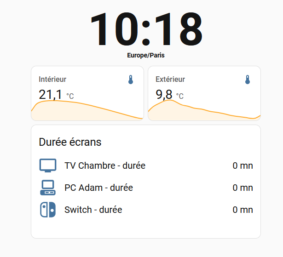Open the Switch - durée entity
Screen dimensions: 283x257
coord(93,210)
